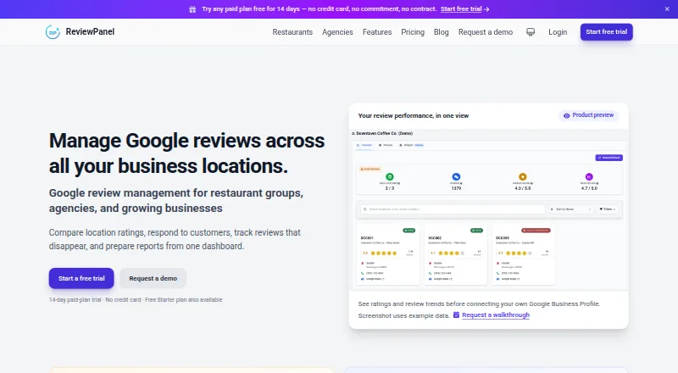Follow the banner's Start free trial link
The image size is (678, 373).
point(461,9)
